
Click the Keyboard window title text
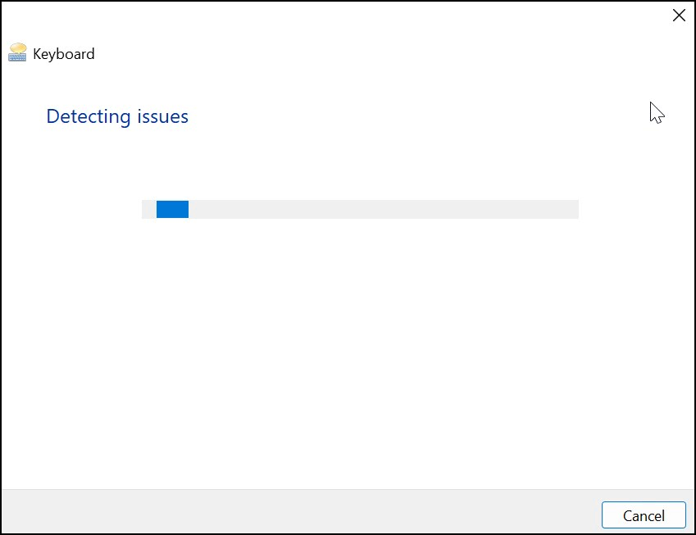pyautogui.click(x=62, y=53)
